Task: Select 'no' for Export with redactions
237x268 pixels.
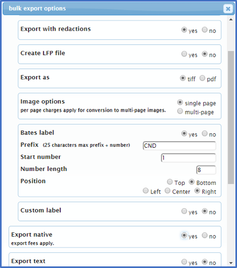Action: click(205, 30)
